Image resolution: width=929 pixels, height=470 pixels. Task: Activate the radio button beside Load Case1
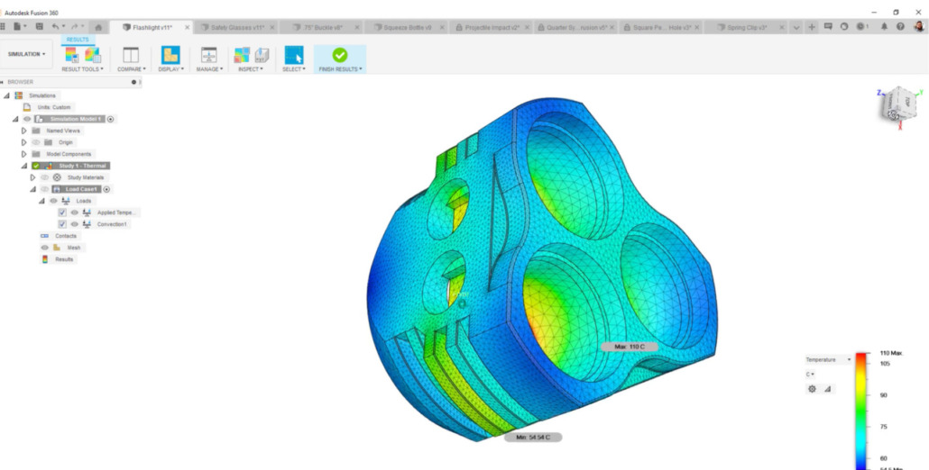(106, 189)
